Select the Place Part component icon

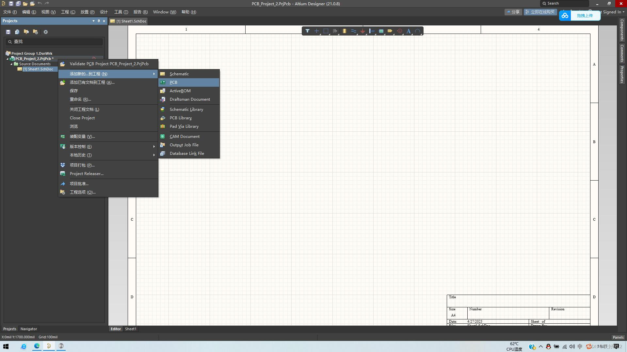pos(344,31)
